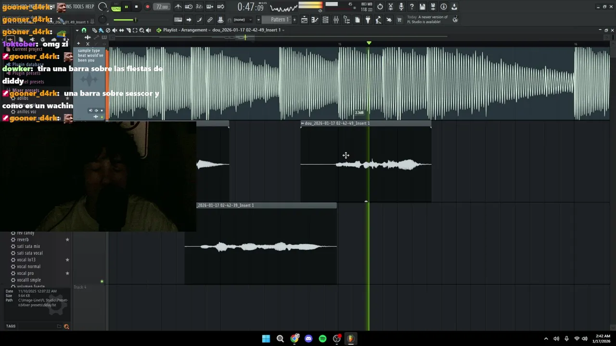Click the question mark help icon
Image resolution: width=616 pixels, height=346 pixels.
click(411, 7)
